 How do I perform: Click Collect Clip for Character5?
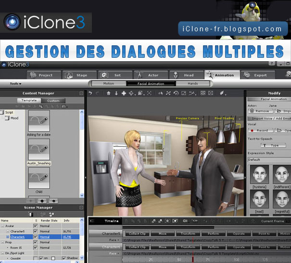click(x=137, y=234)
